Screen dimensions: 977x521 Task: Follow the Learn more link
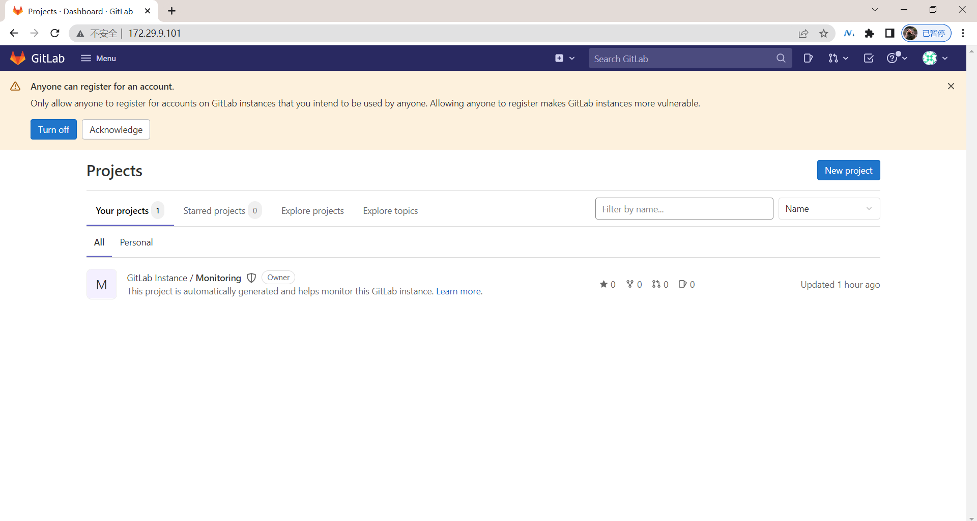tap(458, 291)
